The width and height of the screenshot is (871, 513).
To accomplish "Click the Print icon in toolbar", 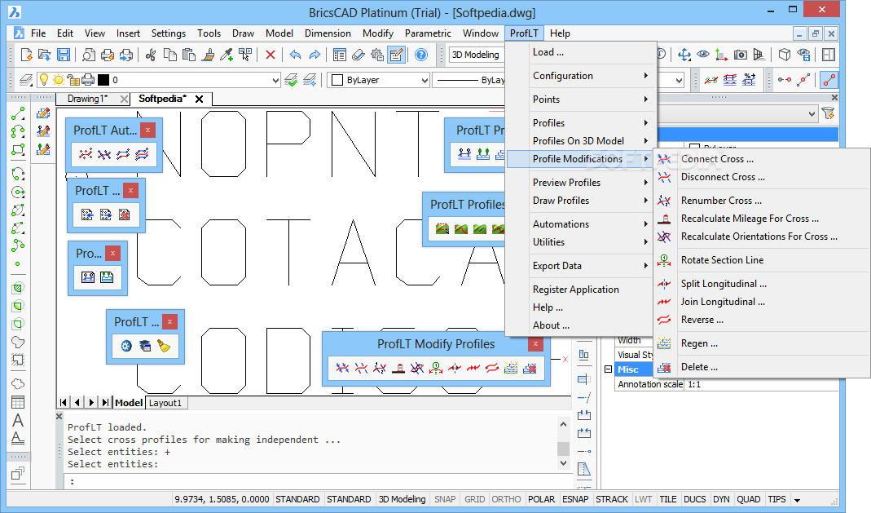I will pos(108,55).
